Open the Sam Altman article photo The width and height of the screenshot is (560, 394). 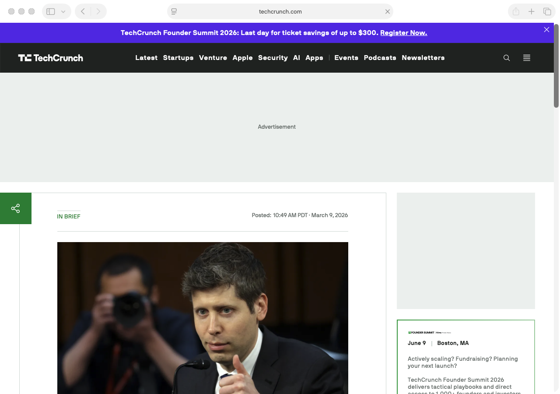coord(202,318)
